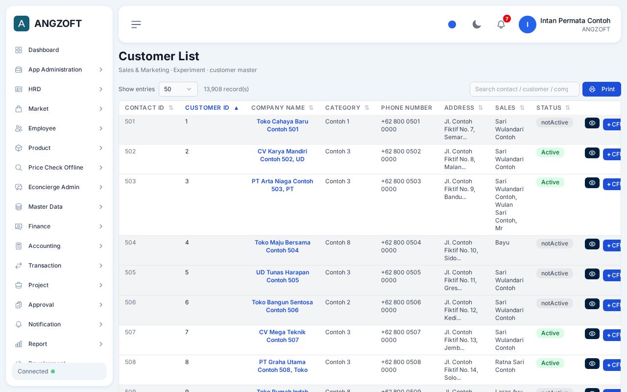Click the user avatar circle
This screenshot has height=392, width=627.
(x=528, y=24)
